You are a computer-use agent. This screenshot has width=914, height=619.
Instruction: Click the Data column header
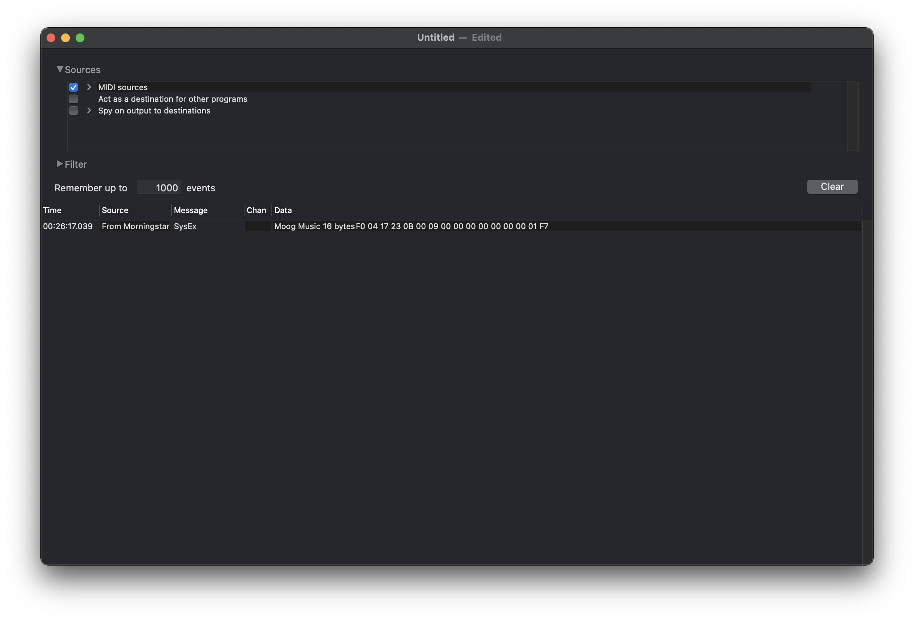(x=283, y=210)
